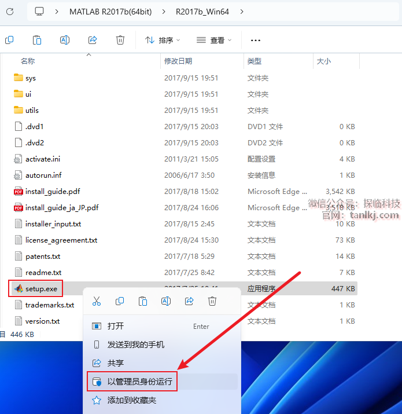Image resolution: width=402 pixels, height=414 pixels.
Task: Click the rename icon in the Explorer toolbar
Action: [65, 40]
